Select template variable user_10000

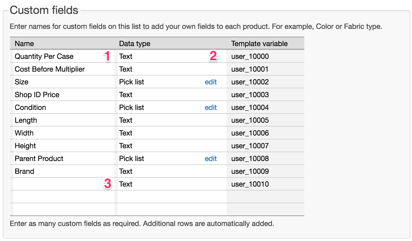[250, 56]
